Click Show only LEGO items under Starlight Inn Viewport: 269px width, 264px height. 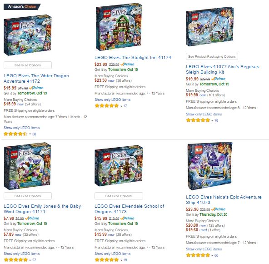point(113,100)
